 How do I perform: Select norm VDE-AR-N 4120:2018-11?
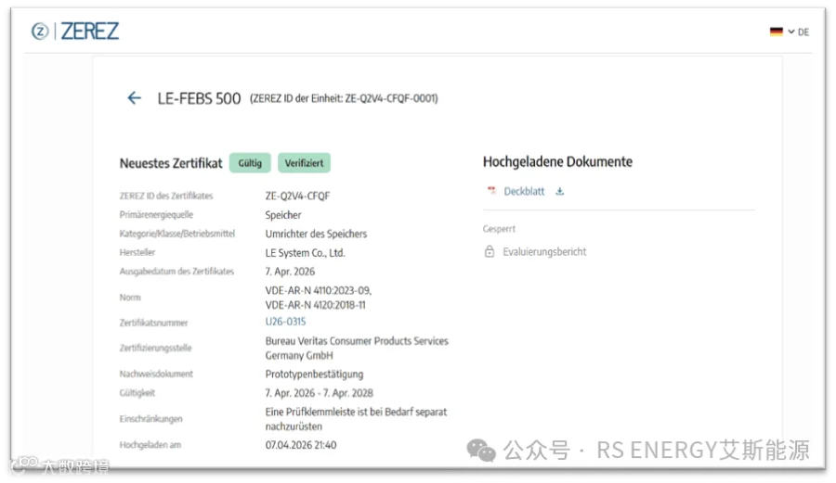point(316,305)
